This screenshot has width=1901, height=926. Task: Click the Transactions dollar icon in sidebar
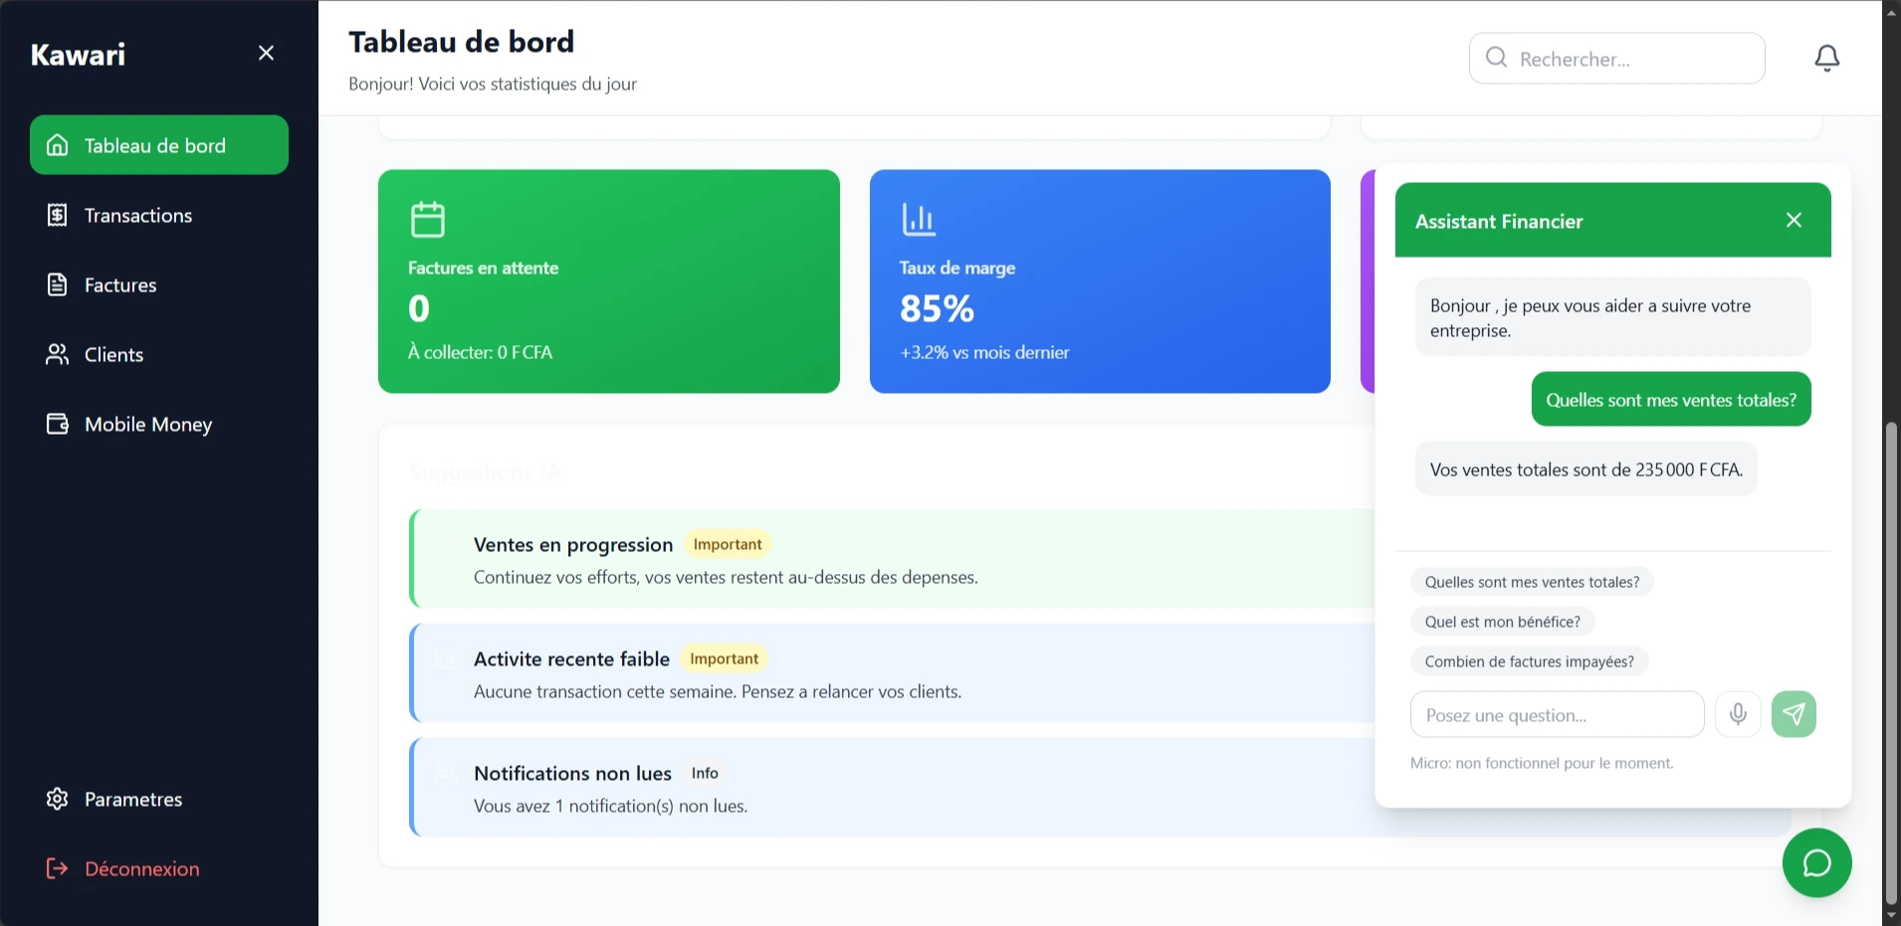[x=57, y=215]
